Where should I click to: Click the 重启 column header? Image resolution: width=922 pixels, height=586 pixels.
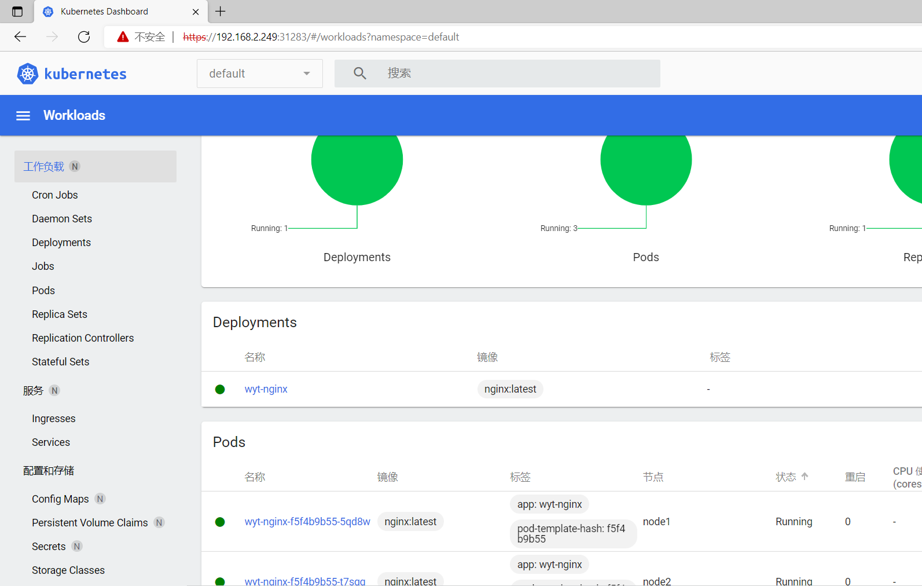(855, 477)
